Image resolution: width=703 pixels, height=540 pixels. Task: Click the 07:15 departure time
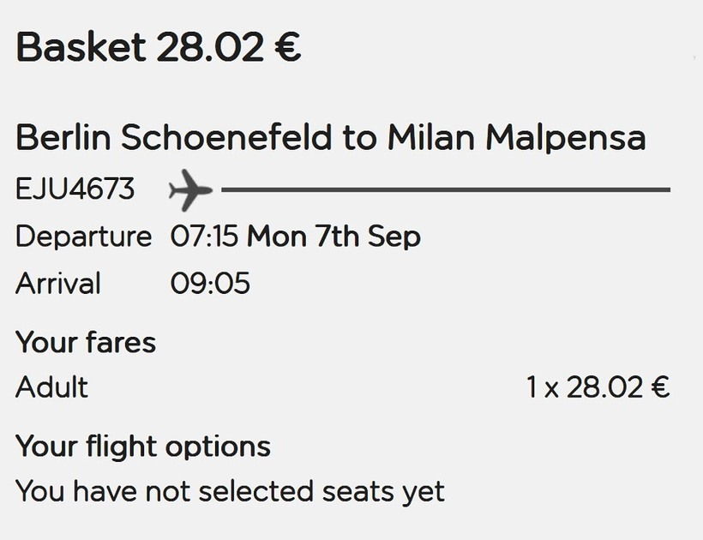tap(204, 237)
